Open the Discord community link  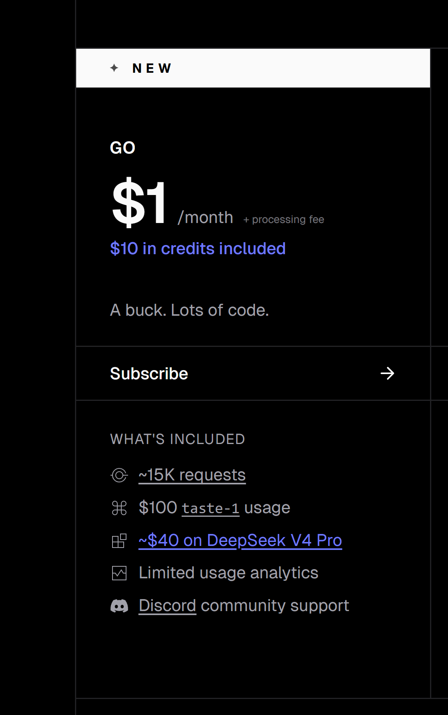pos(167,605)
